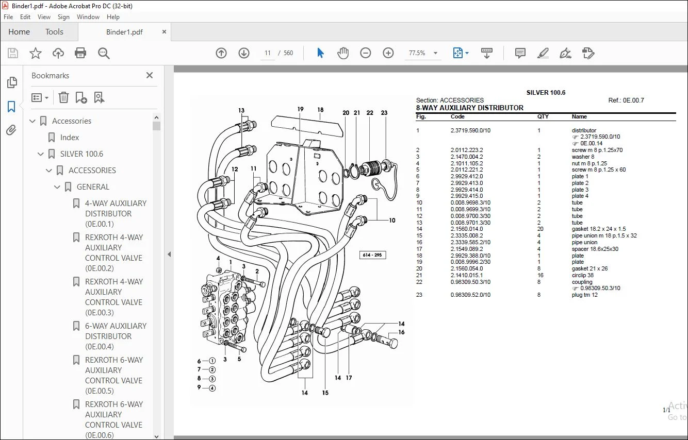The width and height of the screenshot is (688, 440).
Task: Close the Bookmarks panel
Action: [150, 75]
